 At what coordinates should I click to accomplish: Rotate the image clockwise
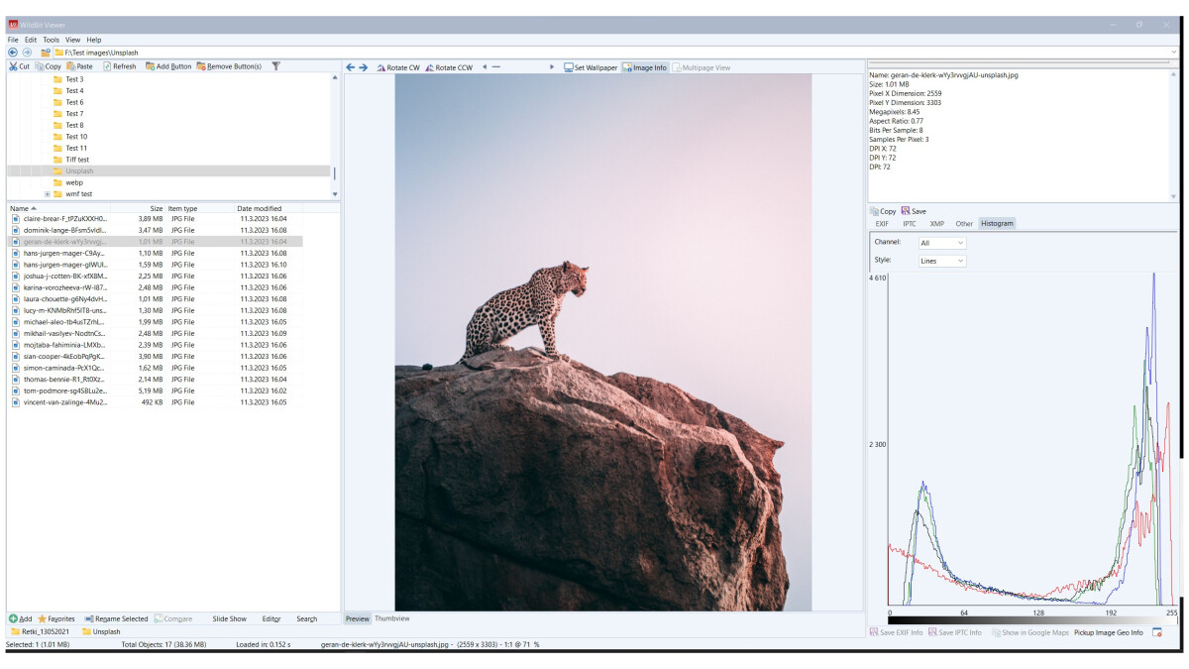[398, 67]
